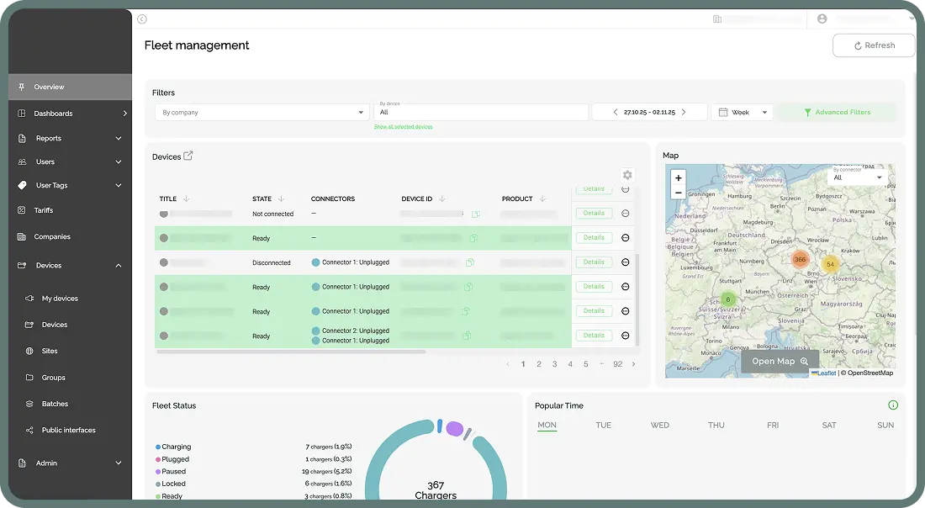Screen dimensions: 925x508
Task: Click Details for the Not connected device
Action: coord(594,213)
